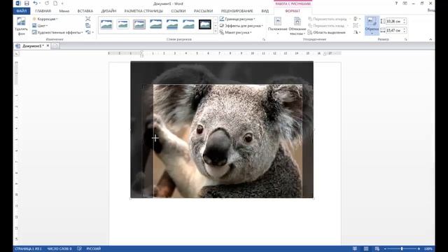Screen dimensions: 448x252
Task: Apply the sixth picture style thumbnail
Action: (188, 24)
